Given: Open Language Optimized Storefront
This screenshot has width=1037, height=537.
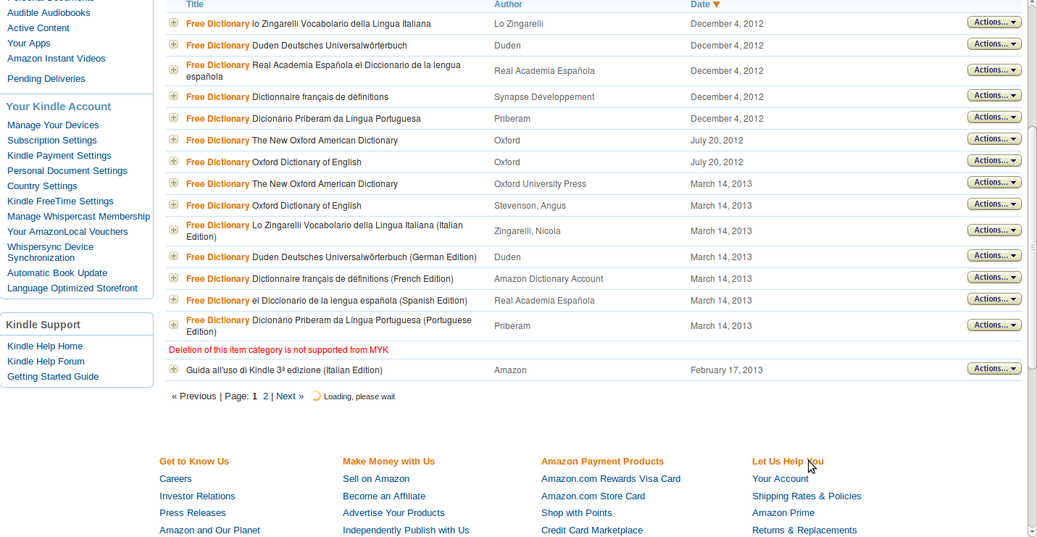Looking at the screenshot, I should 72,288.
